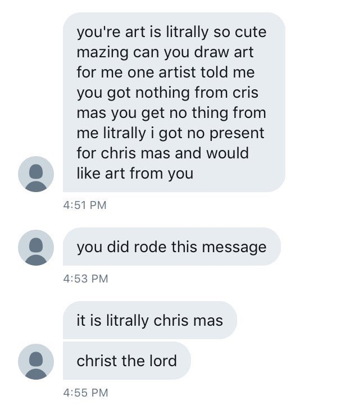
Task: Click the line "for chris mas and would"
Action: (x=162, y=153)
